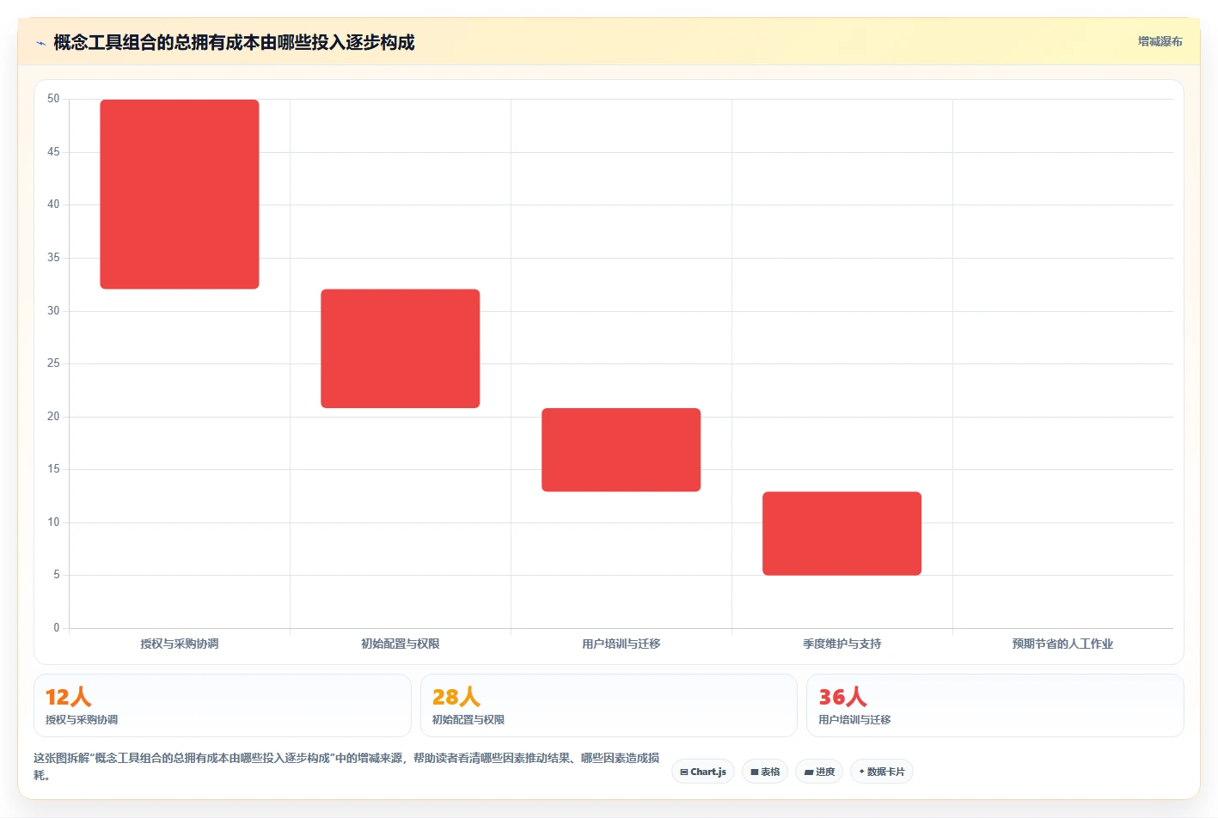Click the 28人 data card
The width and height of the screenshot is (1218, 818).
609,705
